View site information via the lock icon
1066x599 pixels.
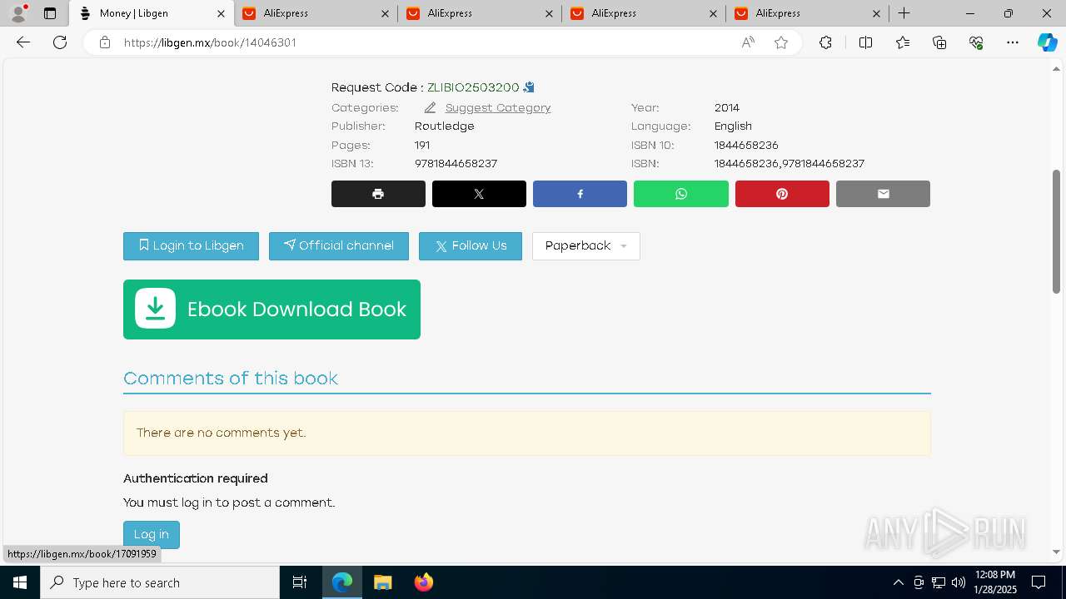point(105,42)
